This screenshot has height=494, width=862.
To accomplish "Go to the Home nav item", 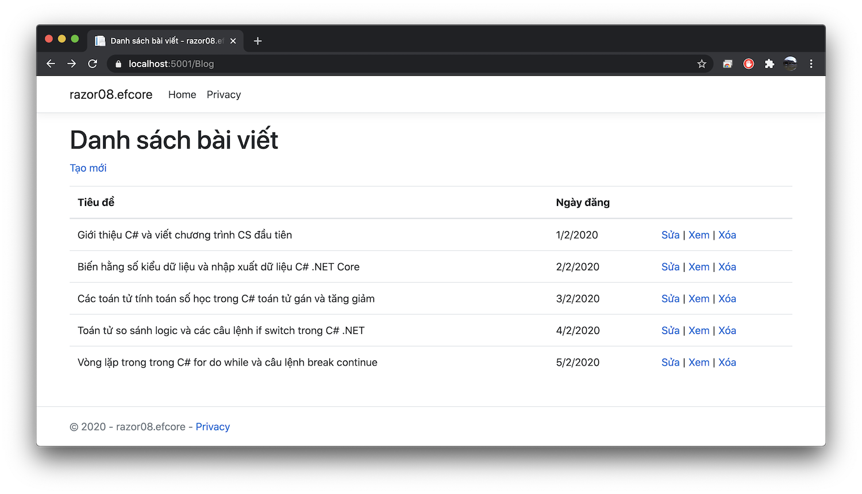I will (x=182, y=95).
